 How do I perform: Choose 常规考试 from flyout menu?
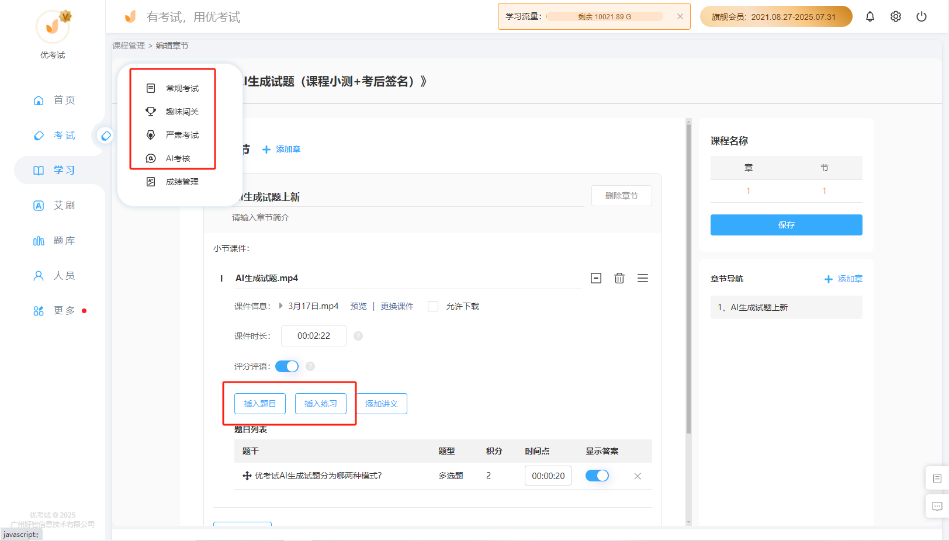click(x=173, y=88)
